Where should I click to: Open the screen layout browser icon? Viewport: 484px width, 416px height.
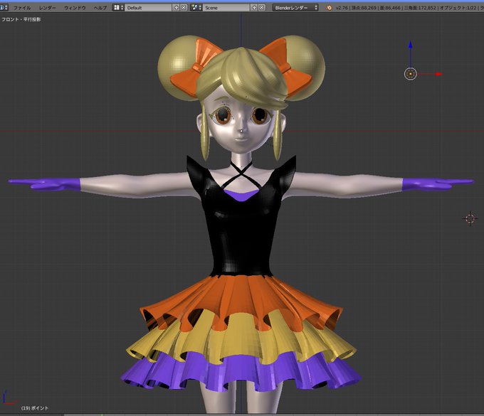[118, 7]
